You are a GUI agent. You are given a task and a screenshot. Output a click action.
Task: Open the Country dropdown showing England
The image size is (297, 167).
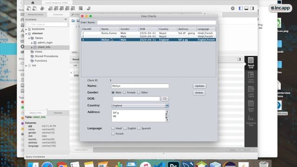[x=140, y=105]
